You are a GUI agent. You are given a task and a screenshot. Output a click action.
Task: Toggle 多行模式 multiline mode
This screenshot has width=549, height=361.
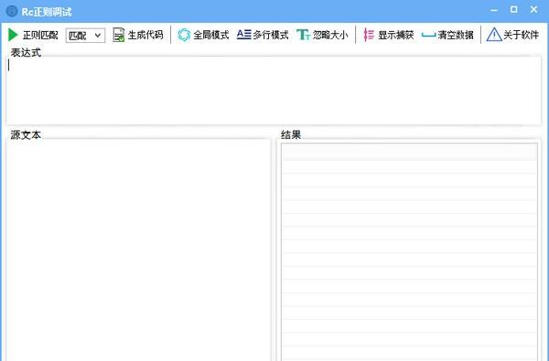263,35
